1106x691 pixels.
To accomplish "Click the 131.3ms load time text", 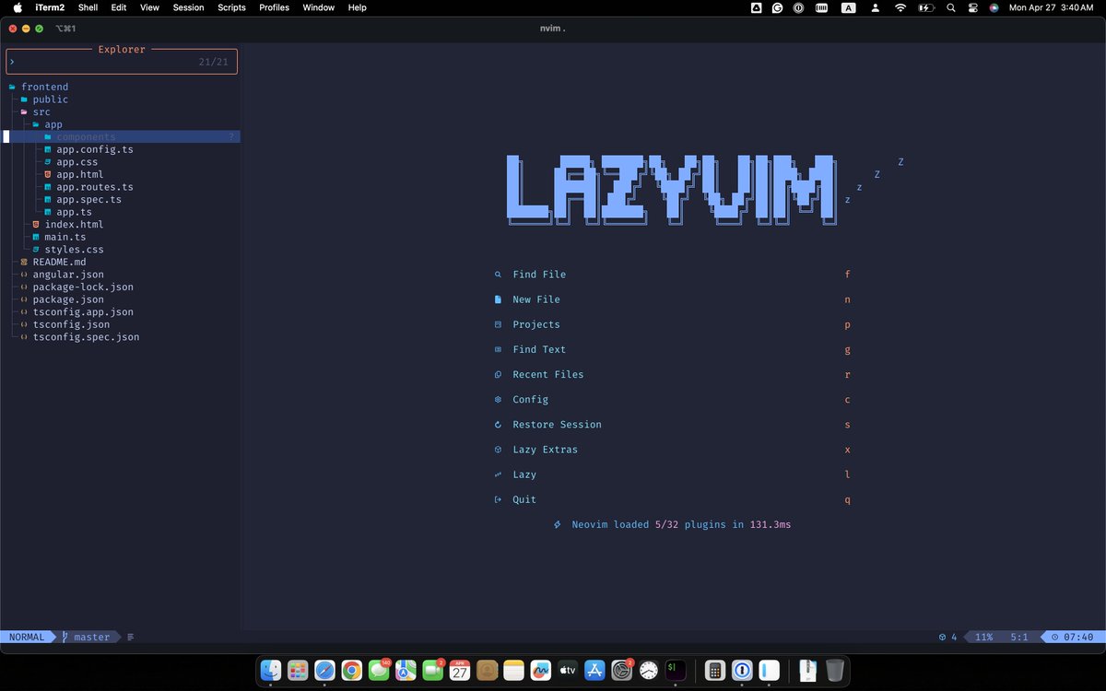I will (x=771, y=524).
